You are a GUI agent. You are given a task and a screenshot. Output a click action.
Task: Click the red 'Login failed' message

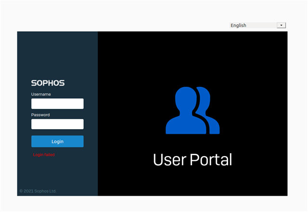[x=44, y=155]
